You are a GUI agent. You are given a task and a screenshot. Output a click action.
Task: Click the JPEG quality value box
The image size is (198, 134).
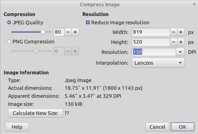coord(59,32)
